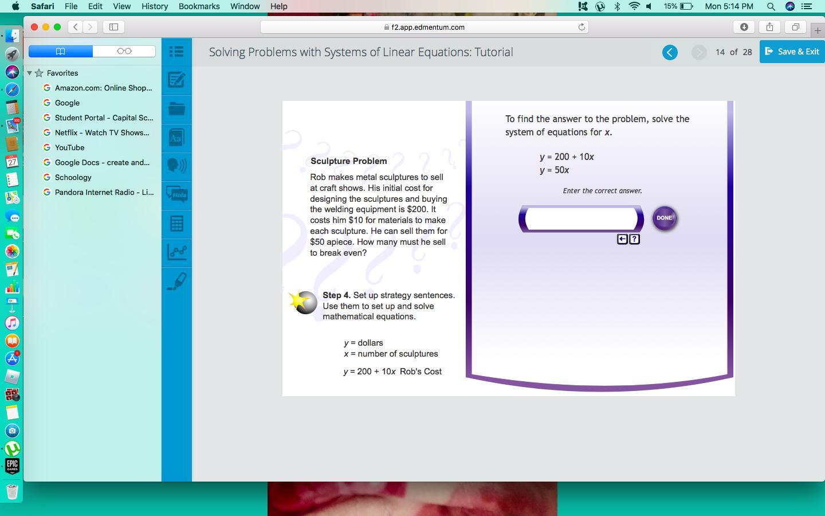The width and height of the screenshot is (825, 516).
Task: Click the address bar showing f2.app.edmentum.com
Action: (x=425, y=27)
